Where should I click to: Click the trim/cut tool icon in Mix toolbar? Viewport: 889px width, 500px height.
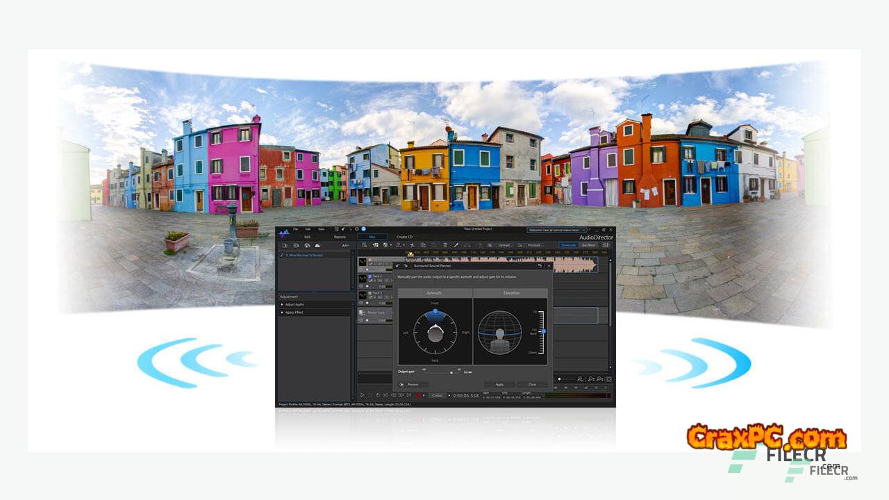[x=412, y=245]
